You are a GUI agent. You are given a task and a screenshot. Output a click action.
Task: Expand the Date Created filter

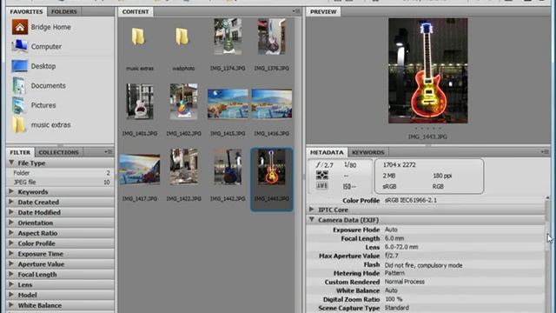11,202
